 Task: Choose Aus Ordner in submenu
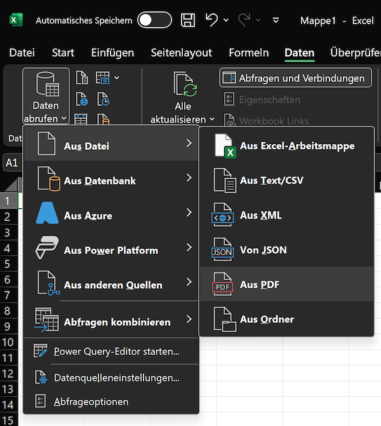click(286, 319)
